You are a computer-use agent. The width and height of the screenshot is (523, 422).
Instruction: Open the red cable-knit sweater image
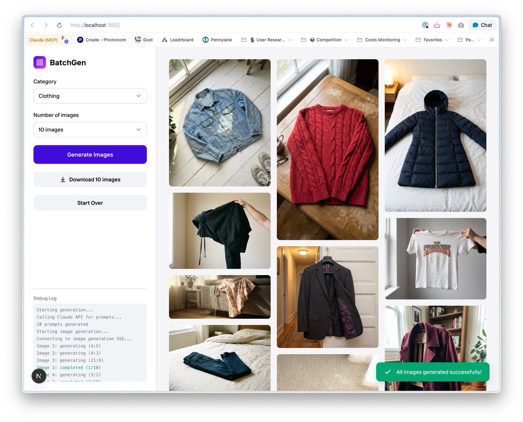click(328, 150)
